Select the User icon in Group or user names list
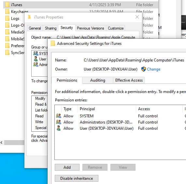Screen dimensions: 186x184 (x=36, y=59)
